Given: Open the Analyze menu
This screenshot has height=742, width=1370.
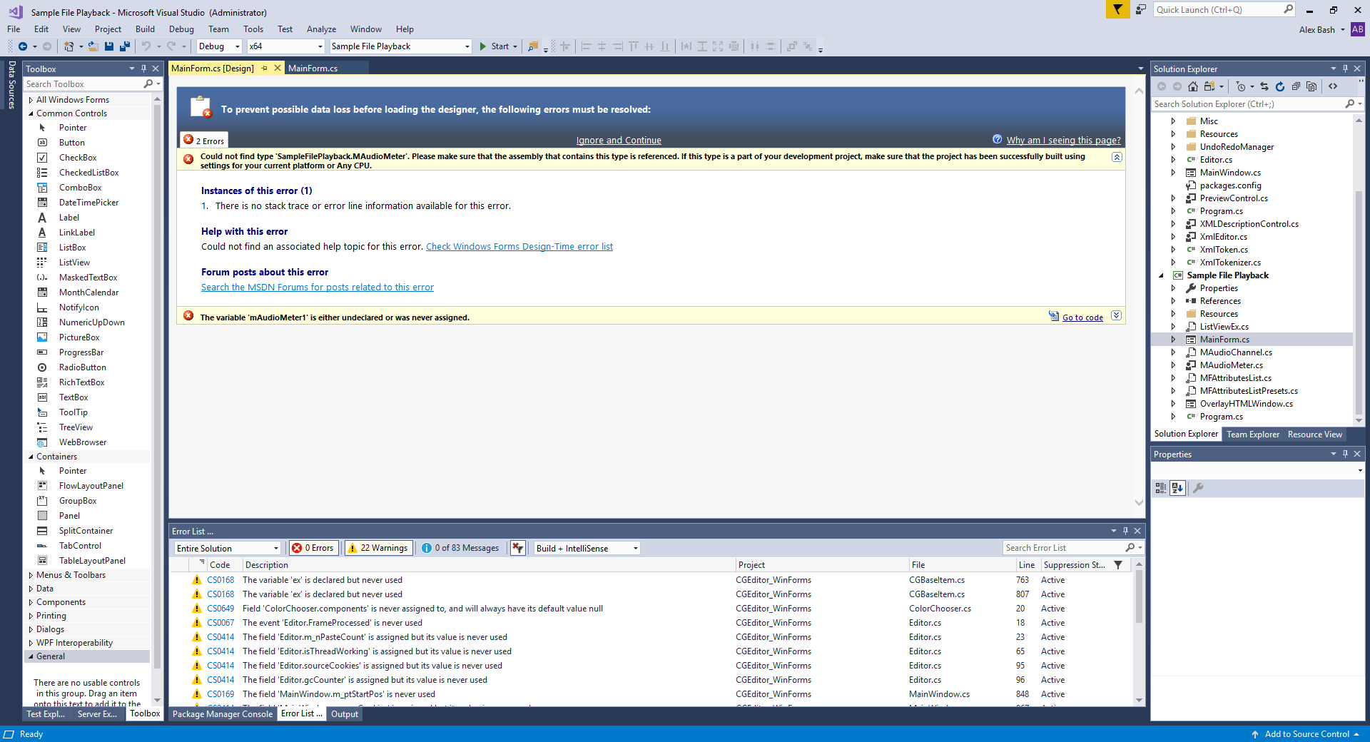Looking at the screenshot, I should 321,29.
